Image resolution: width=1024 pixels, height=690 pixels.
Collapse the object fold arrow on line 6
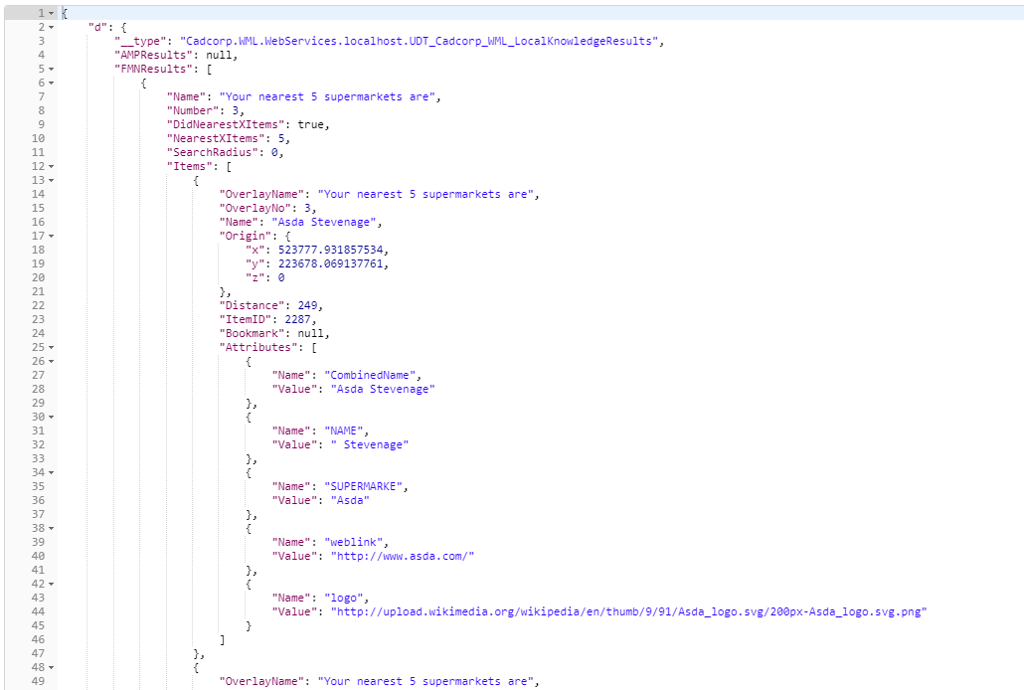(52, 83)
